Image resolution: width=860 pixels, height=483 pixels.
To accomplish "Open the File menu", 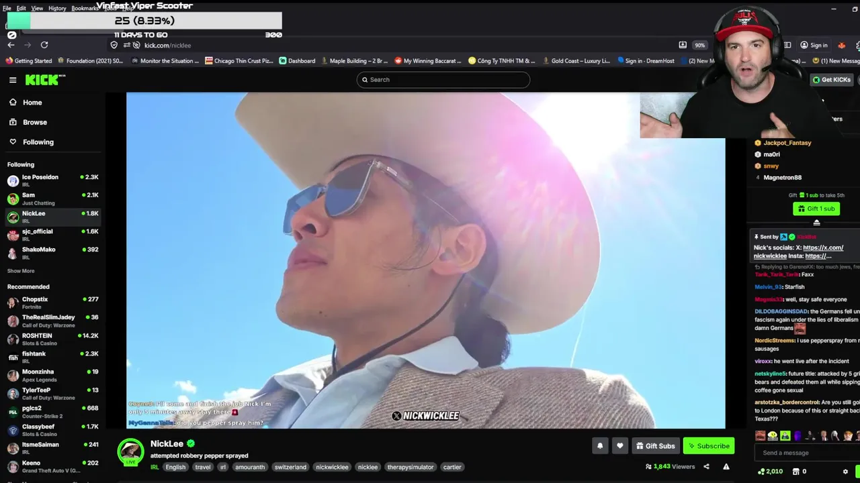I will [x=7, y=8].
